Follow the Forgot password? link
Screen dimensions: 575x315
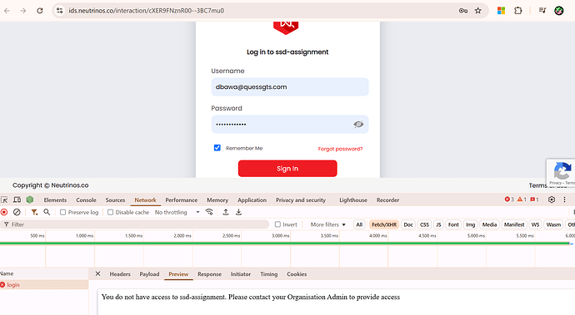click(340, 149)
